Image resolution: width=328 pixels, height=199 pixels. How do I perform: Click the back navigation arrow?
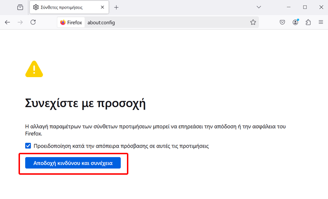[x=7, y=22]
